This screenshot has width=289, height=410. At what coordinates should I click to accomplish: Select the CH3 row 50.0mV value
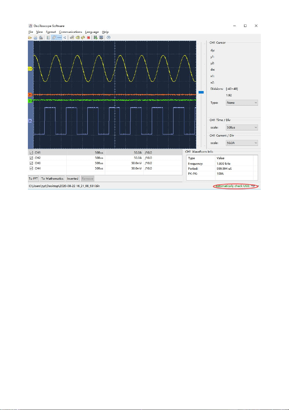(136, 163)
